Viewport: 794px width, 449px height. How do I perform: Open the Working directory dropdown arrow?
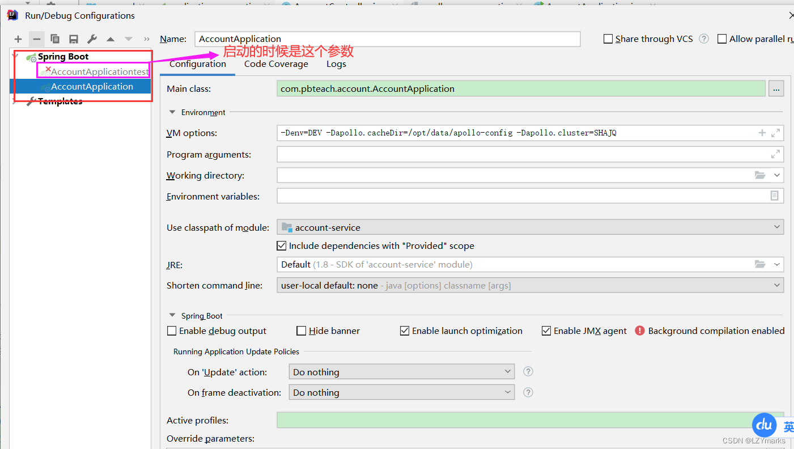tap(777, 175)
